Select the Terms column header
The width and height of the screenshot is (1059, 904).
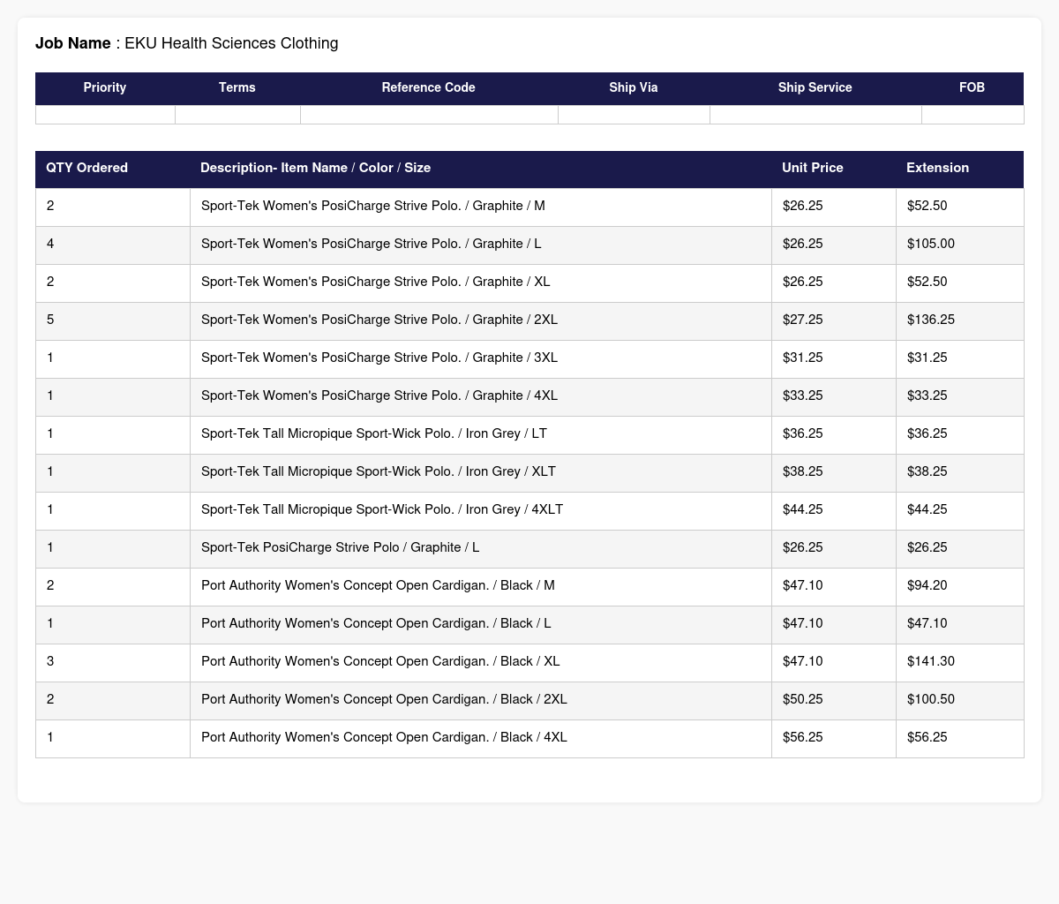(237, 87)
